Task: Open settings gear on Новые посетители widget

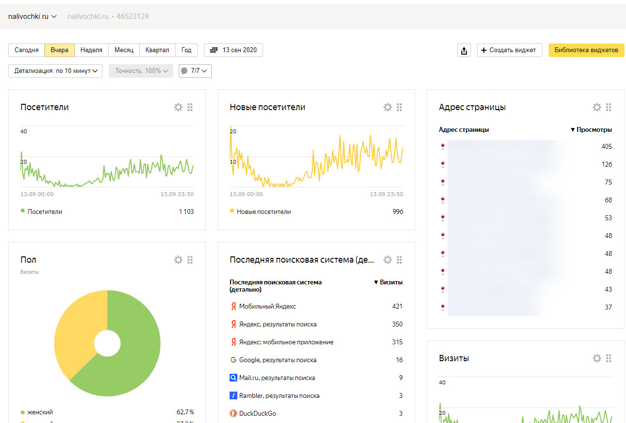Action: pyautogui.click(x=388, y=107)
